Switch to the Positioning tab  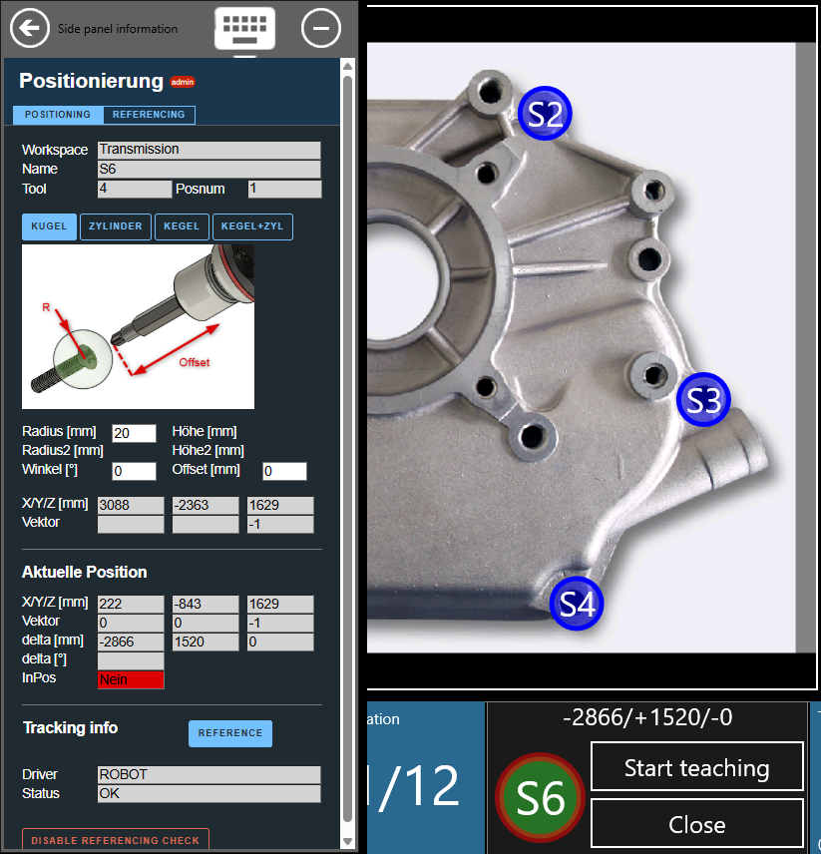[58, 115]
